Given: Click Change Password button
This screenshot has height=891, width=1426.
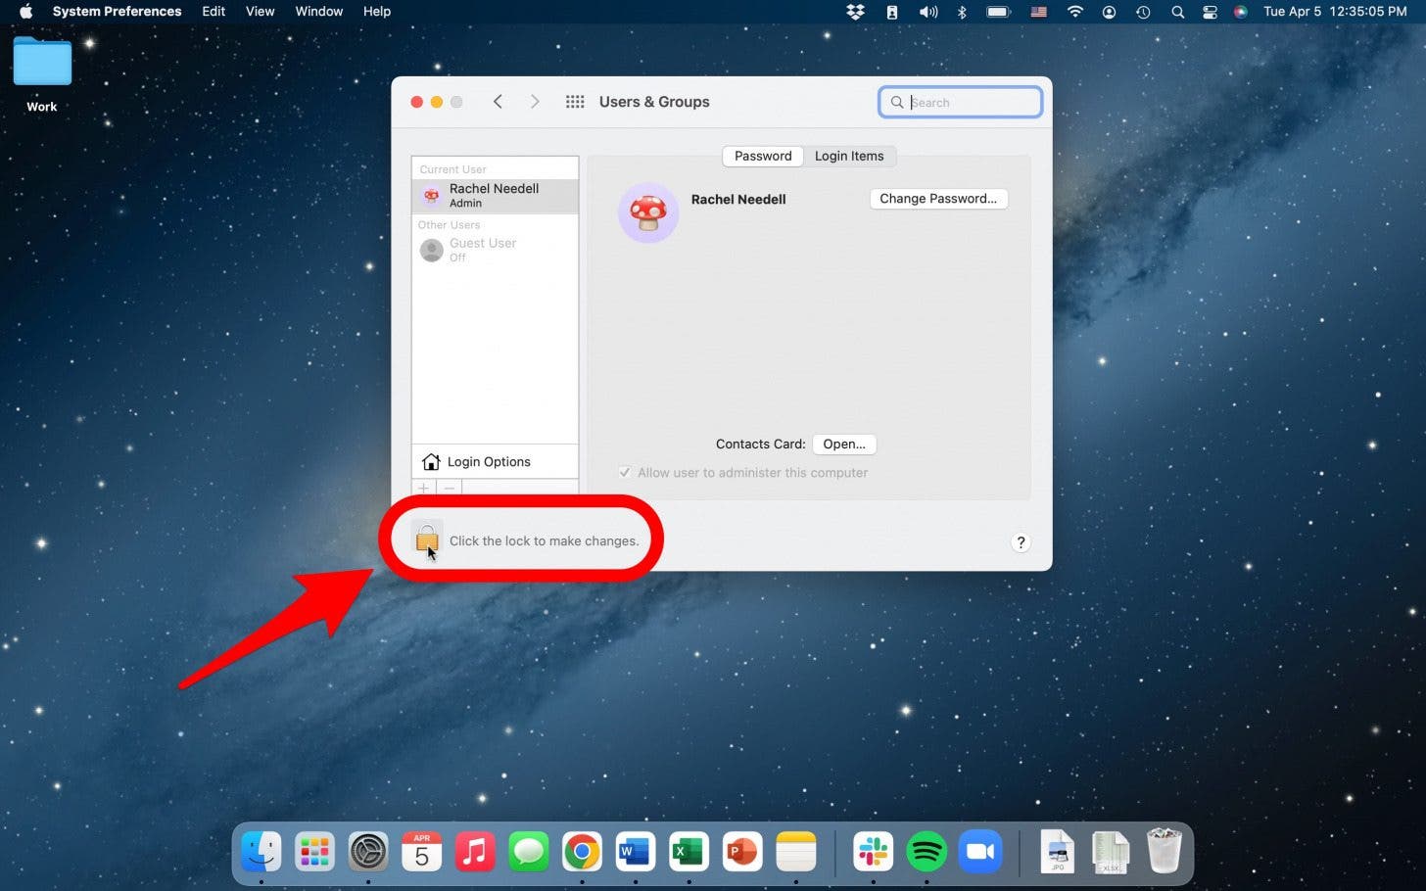Looking at the screenshot, I should click(x=938, y=199).
